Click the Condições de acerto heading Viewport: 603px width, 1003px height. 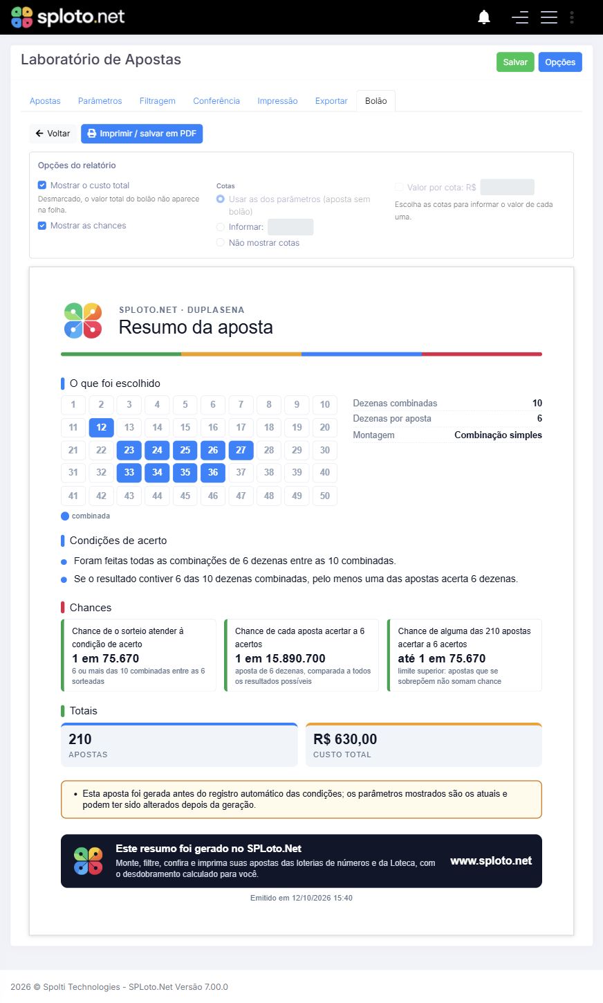(x=118, y=541)
